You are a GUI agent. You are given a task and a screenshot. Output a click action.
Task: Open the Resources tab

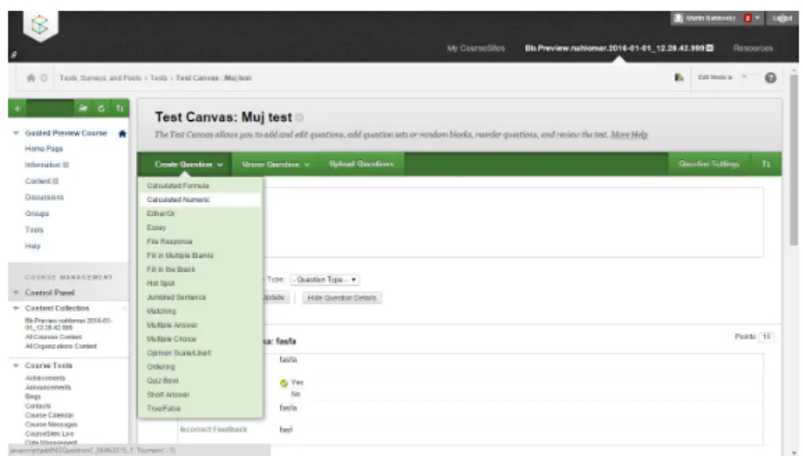click(753, 48)
